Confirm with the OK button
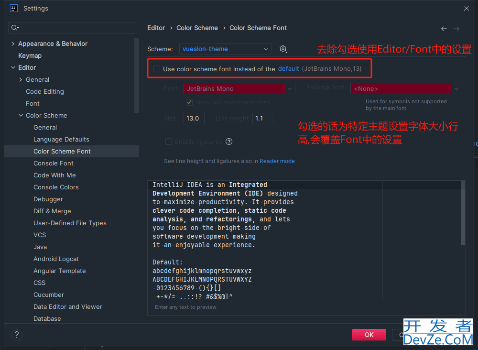 [x=369, y=335]
